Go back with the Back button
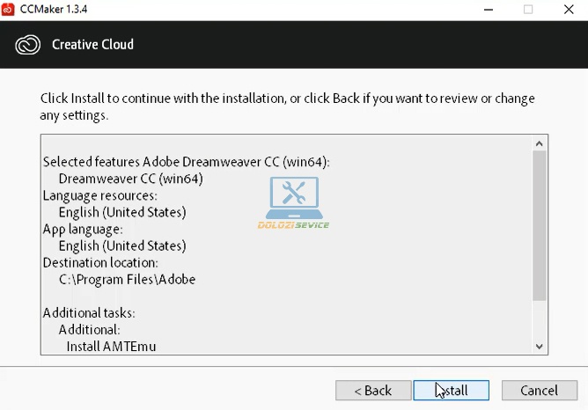This screenshot has height=410, width=588. (373, 390)
